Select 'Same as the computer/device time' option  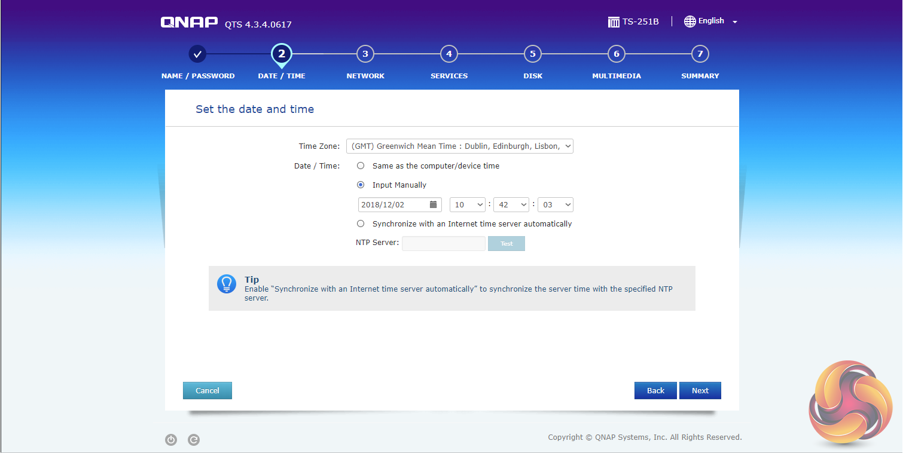(361, 166)
